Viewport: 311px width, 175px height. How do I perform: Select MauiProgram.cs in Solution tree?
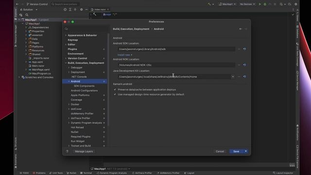click(x=41, y=73)
